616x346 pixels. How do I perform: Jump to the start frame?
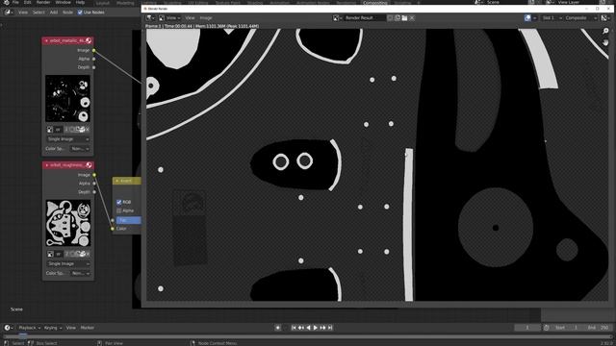294,328
